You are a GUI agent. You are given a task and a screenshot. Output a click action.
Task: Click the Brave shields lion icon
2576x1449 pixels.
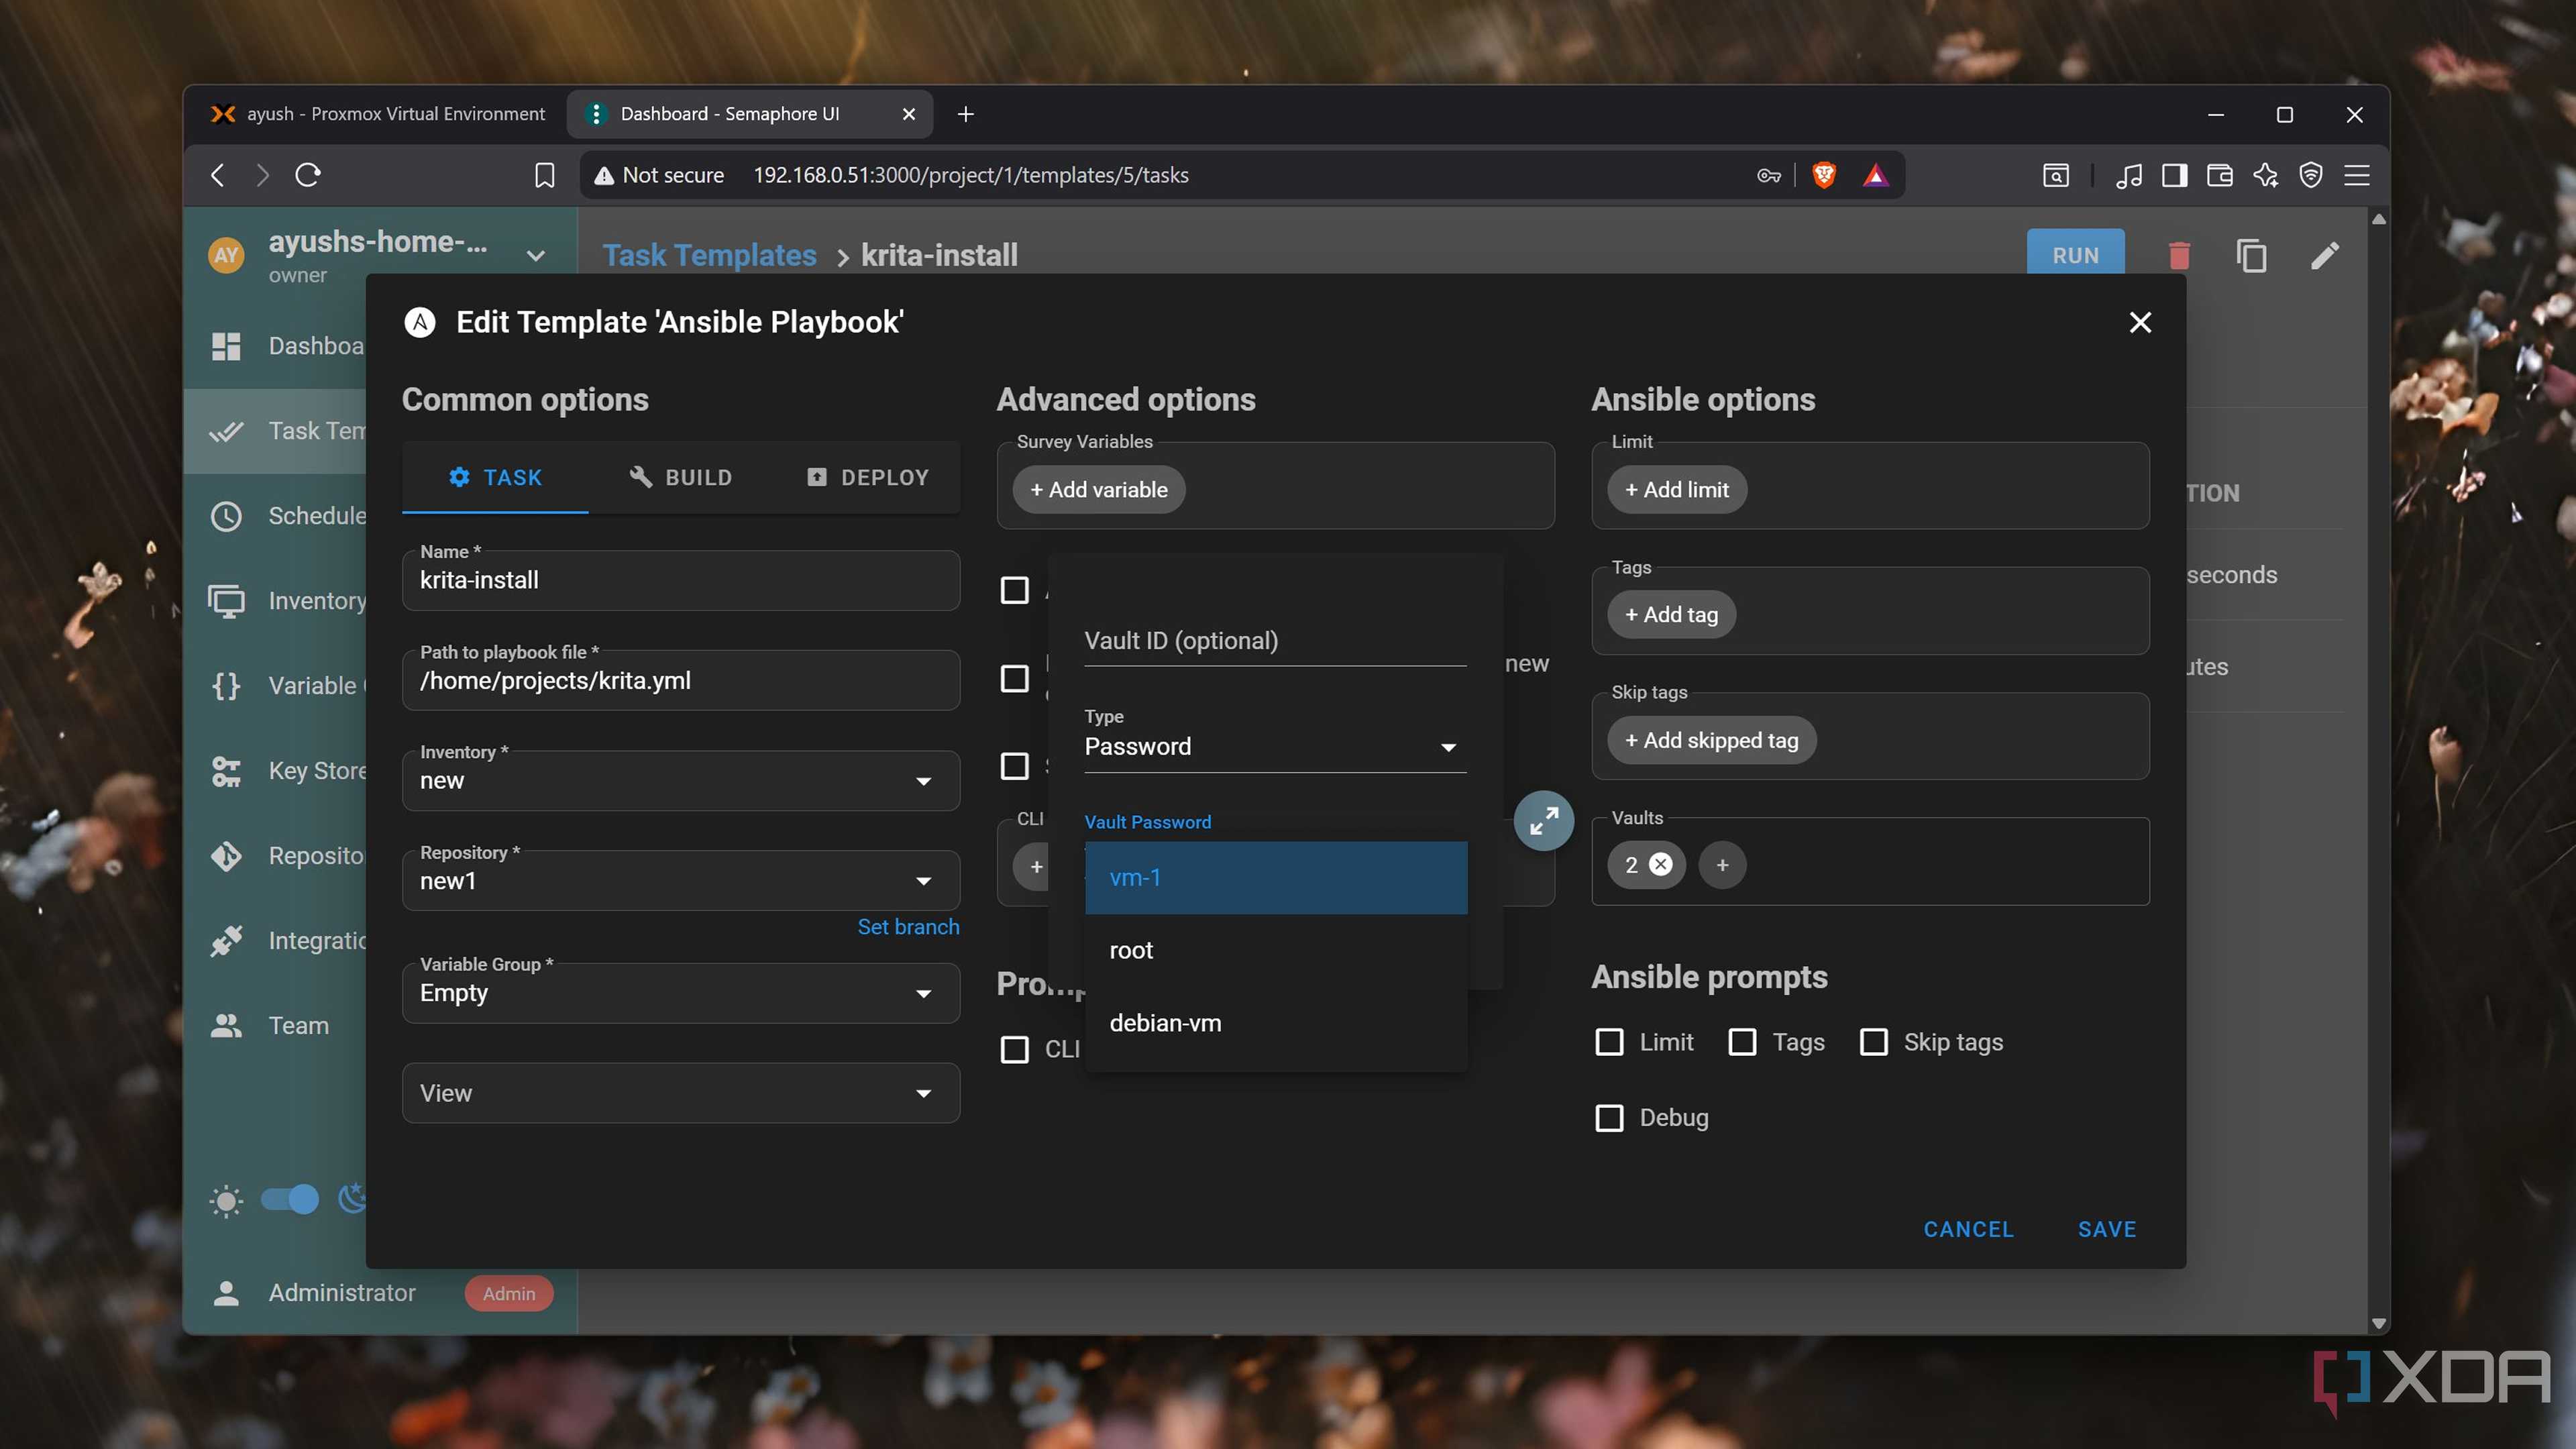click(x=1824, y=175)
